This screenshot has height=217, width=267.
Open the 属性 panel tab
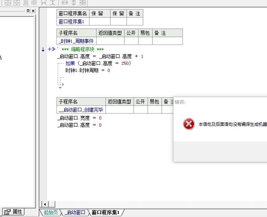tap(13, 212)
